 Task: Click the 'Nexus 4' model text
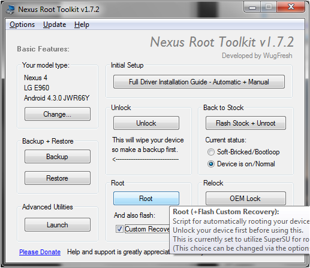click(35, 78)
